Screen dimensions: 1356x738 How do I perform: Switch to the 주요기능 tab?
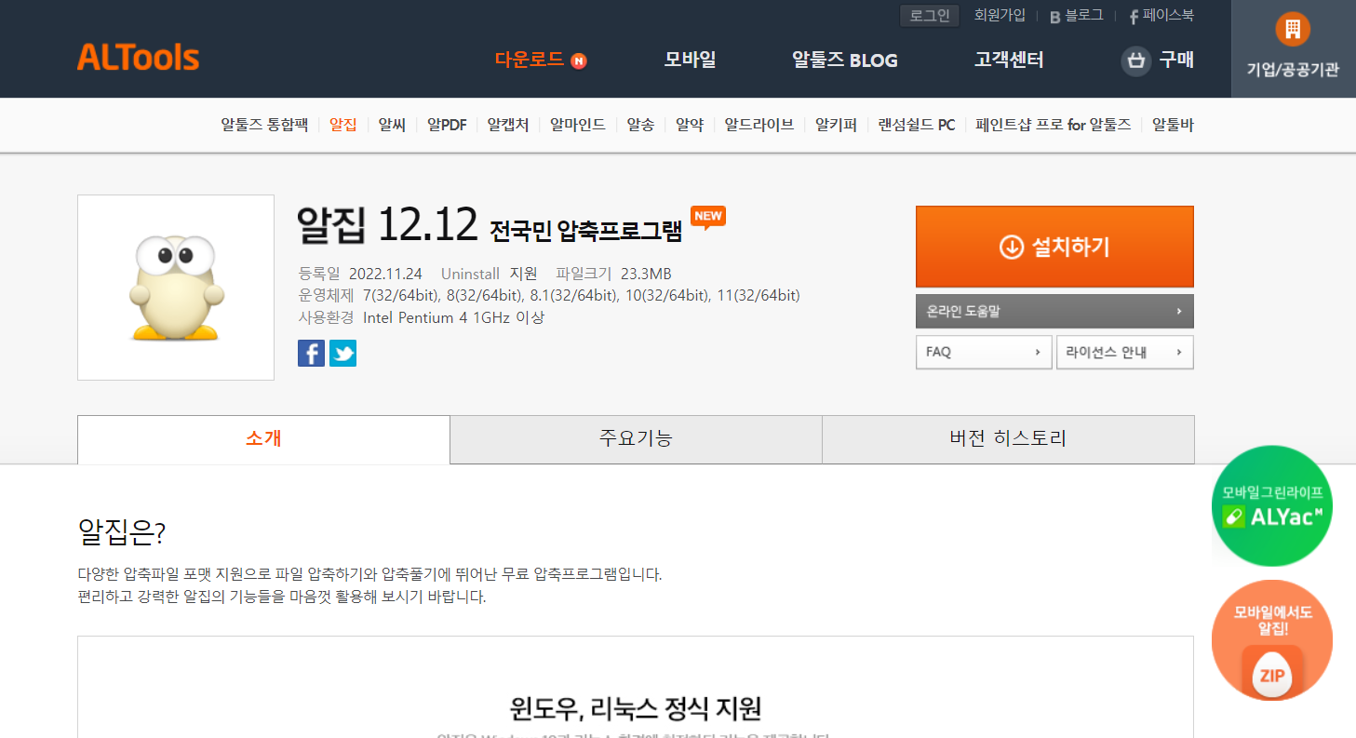point(636,439)
